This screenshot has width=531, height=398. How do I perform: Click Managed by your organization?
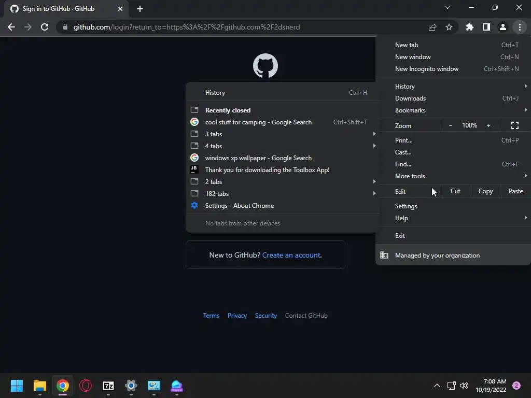tap(453, 255)
